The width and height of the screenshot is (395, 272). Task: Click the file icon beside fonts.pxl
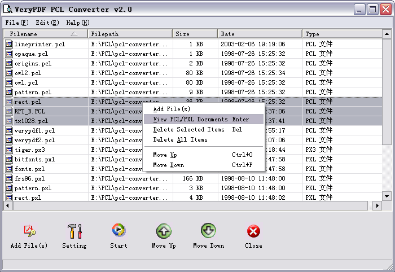(x=9, y=169)
